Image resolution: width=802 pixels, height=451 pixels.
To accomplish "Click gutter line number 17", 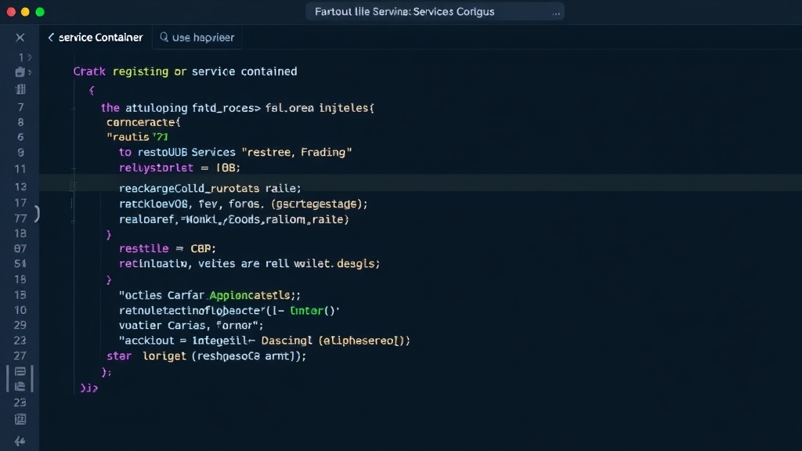I will click(20, 203).
